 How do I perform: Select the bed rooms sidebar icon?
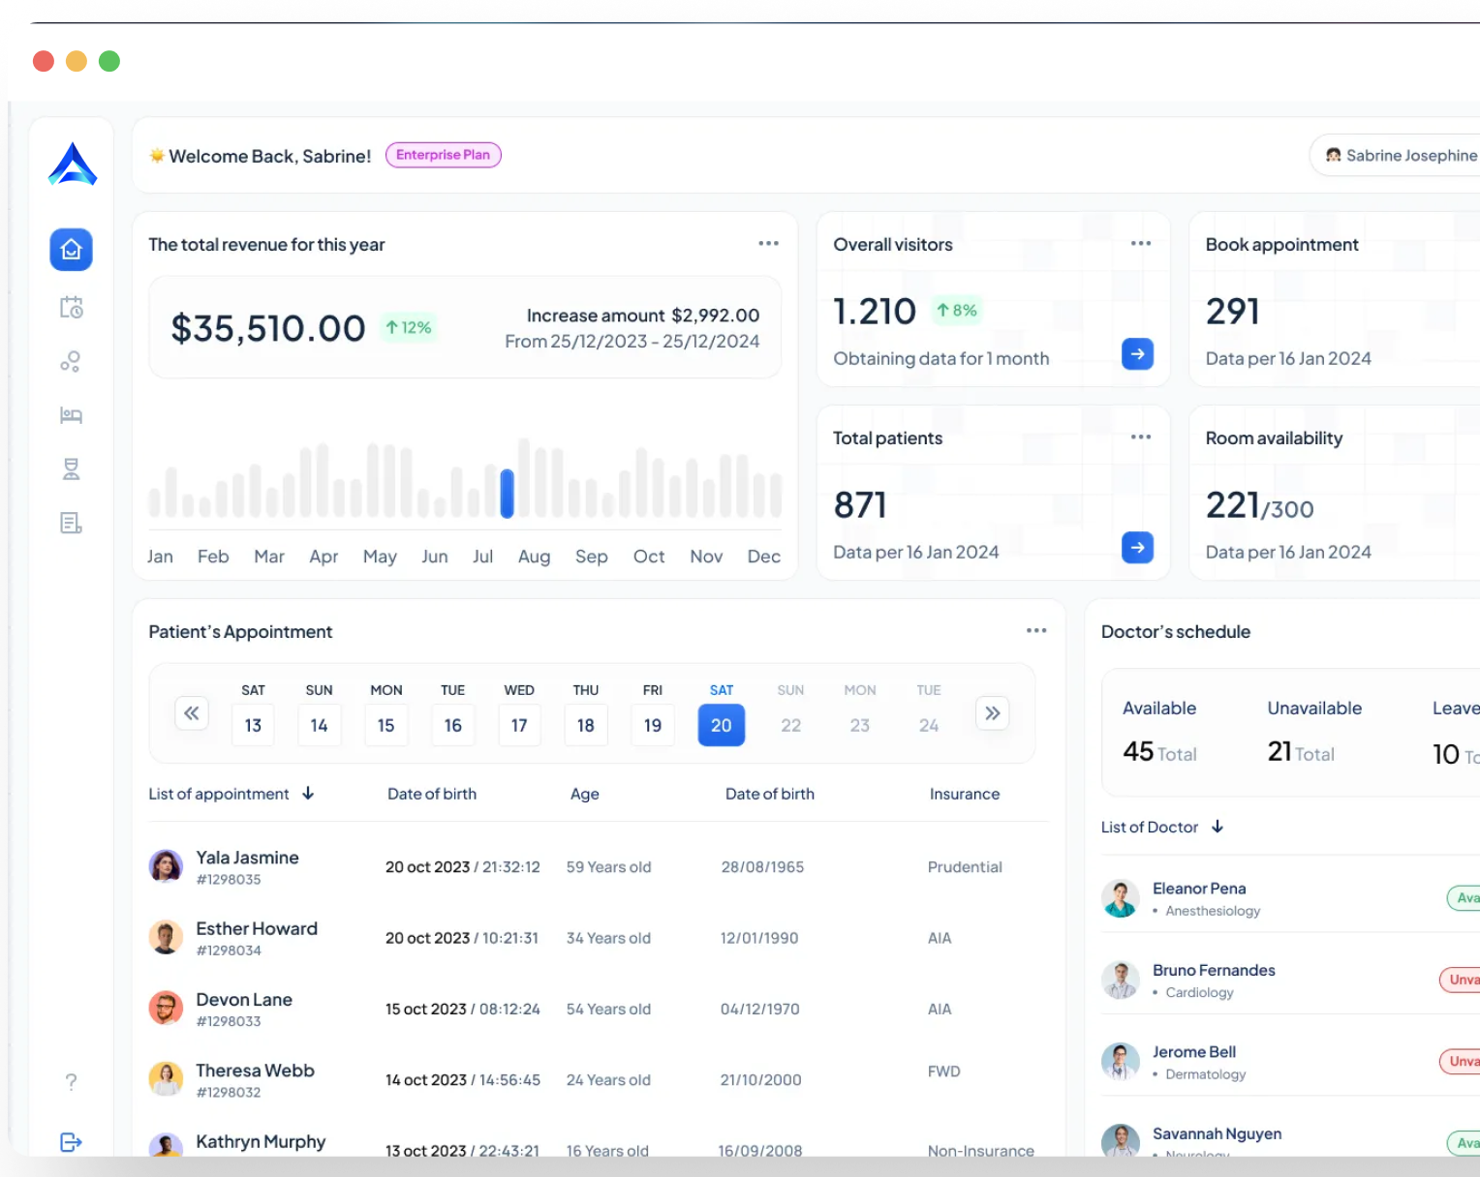[x=71, y=416]
